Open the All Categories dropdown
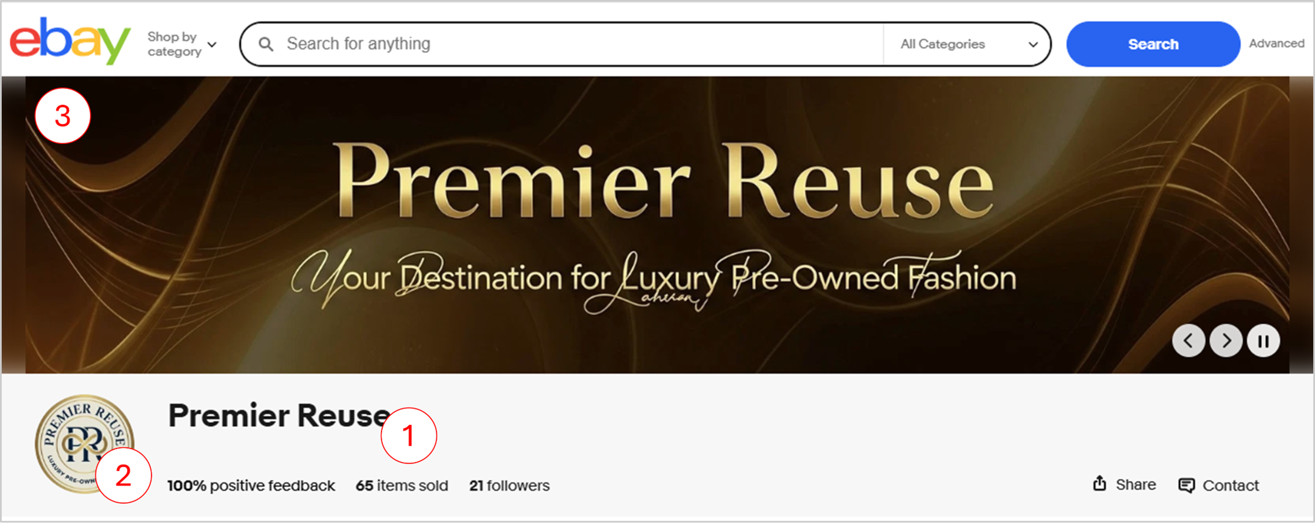 968,44
